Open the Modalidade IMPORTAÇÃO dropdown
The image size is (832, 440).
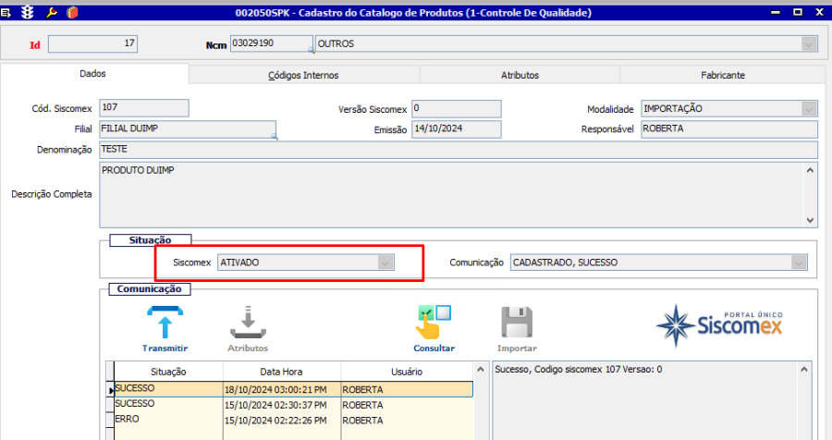click(x=809, y=109)
